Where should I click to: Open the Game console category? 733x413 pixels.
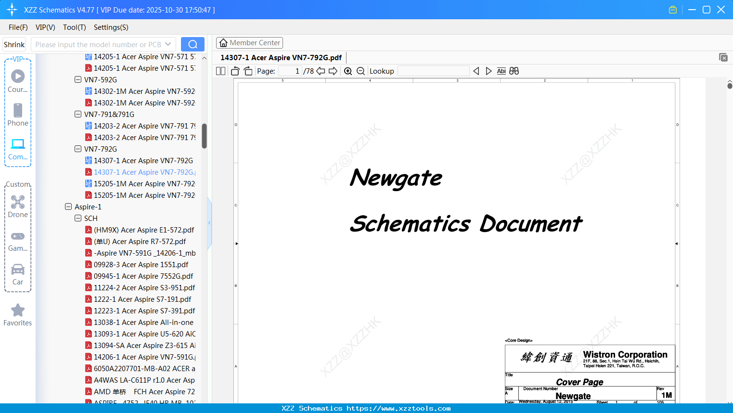pos(18,241)
